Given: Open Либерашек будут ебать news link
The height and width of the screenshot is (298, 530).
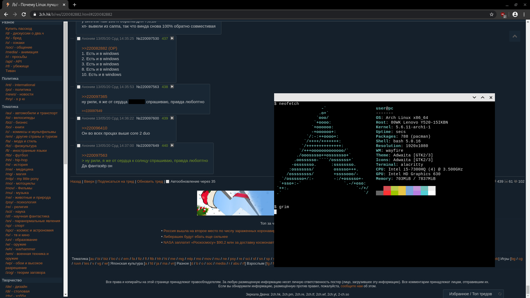Looking at the screenshot, I should tap(195, 237).
